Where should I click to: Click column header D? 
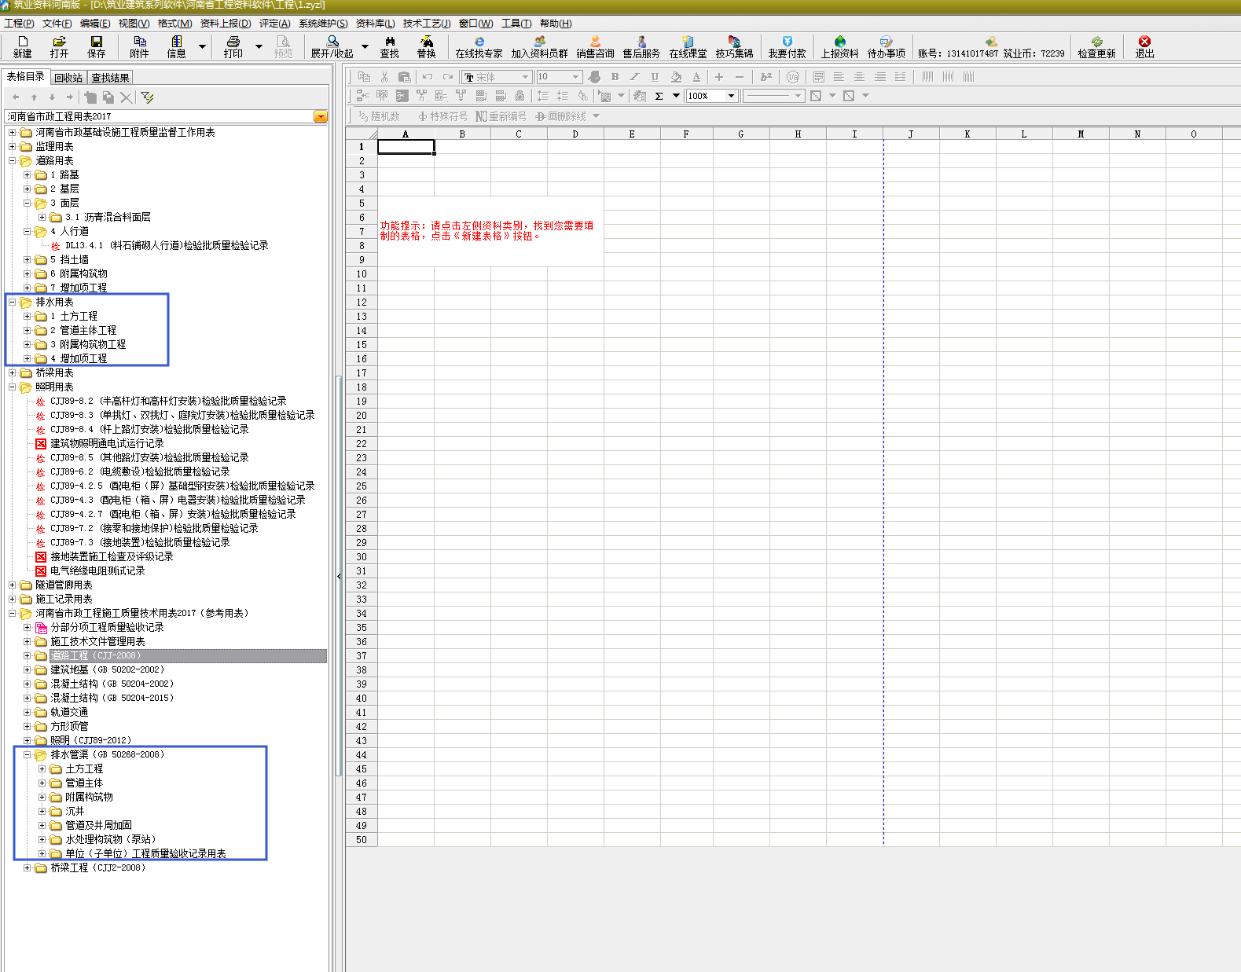pos(575,134)
